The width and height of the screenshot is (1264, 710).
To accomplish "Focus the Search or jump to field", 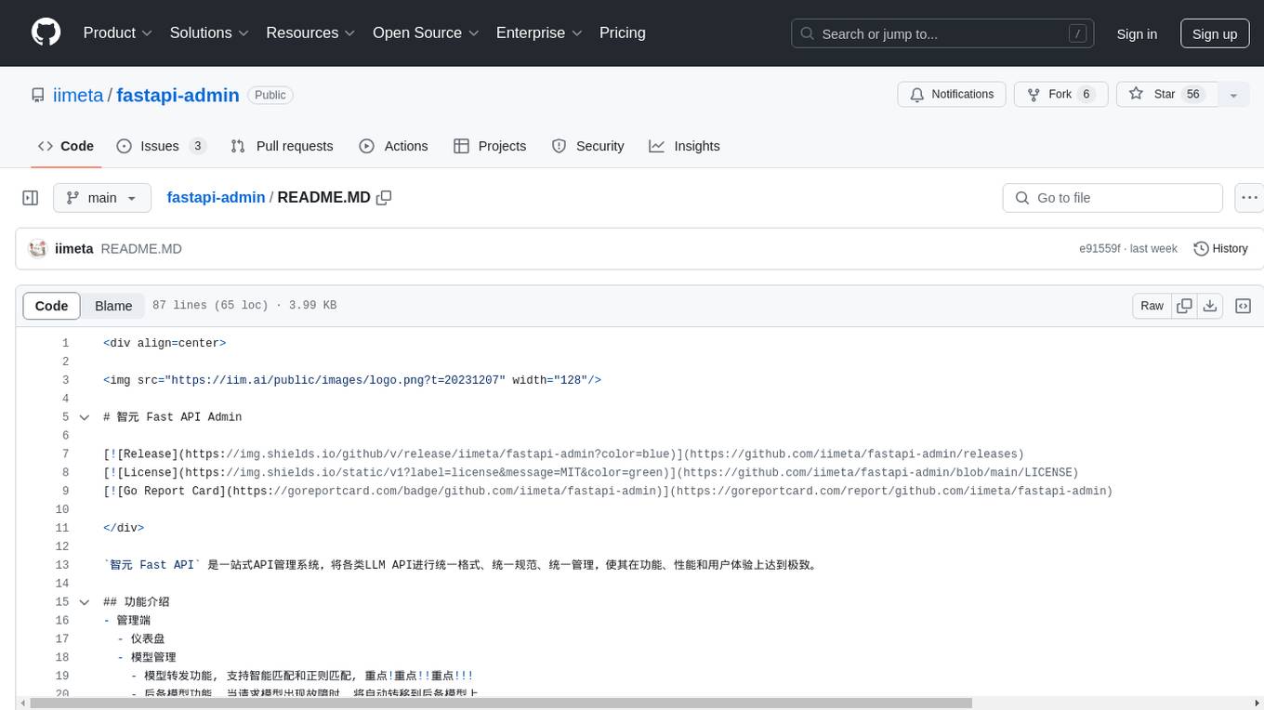I will 943,33.
